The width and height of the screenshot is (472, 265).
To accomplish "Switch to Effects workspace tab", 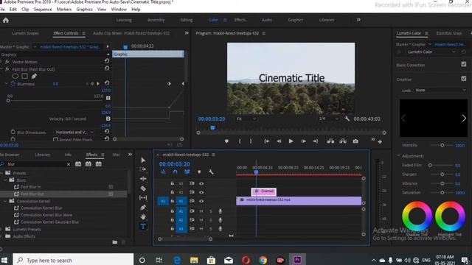I will click(x=240, y=20).
